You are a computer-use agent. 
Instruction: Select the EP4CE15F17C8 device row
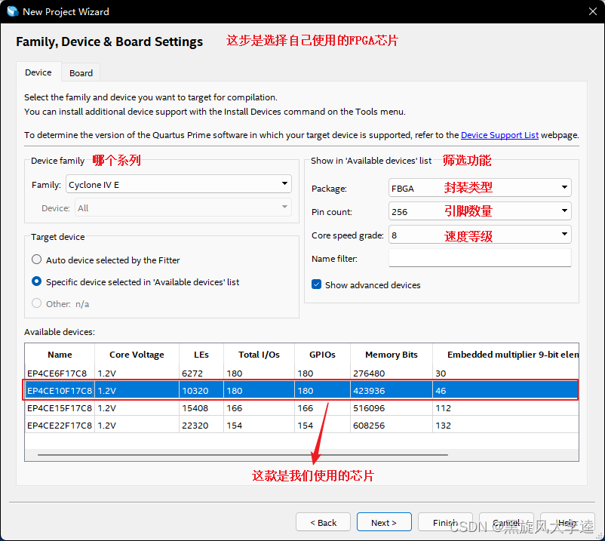pyautogui.click(x=302, y=408)
